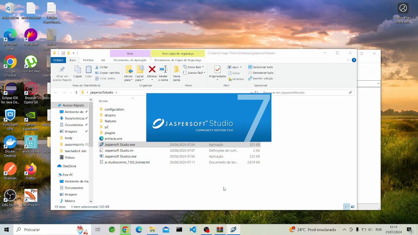Open the Windows Start menu
Viewport: 418px width, 235px height.
click(x=6, y=229)
